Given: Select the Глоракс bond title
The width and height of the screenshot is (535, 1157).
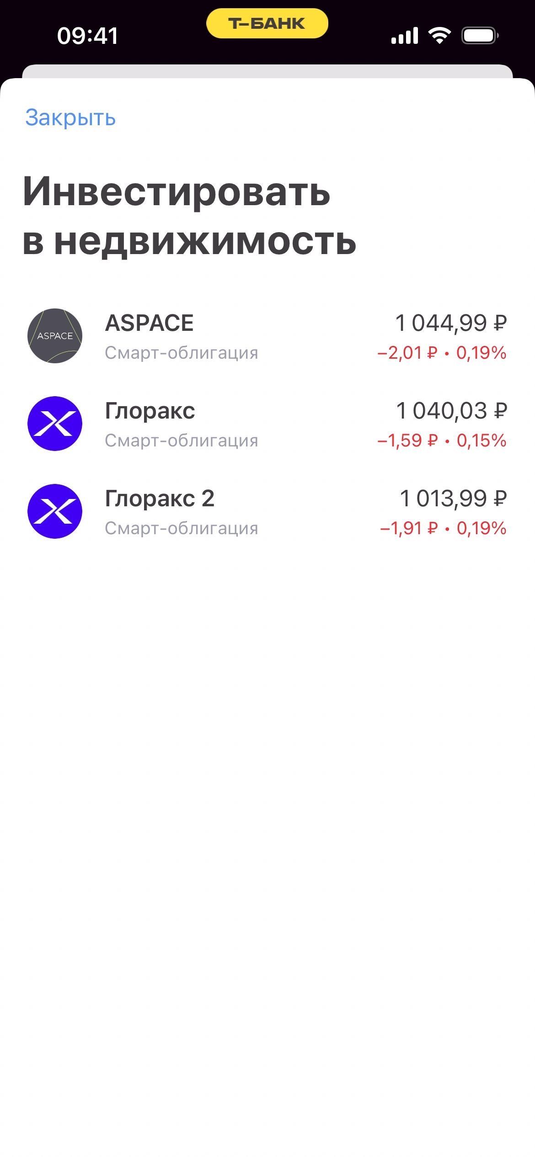Looking at the screenshot, I should 150,411.
